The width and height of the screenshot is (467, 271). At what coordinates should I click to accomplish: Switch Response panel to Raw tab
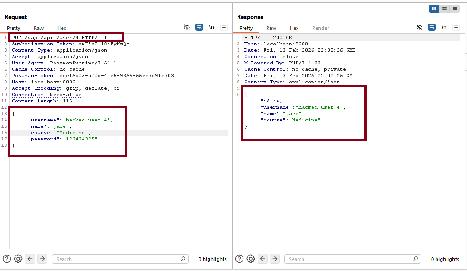(271, 28)
